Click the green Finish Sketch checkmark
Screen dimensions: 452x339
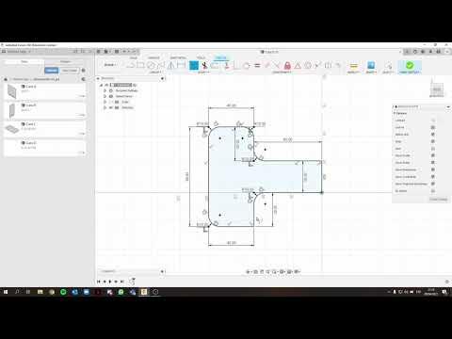pos(410,65)
